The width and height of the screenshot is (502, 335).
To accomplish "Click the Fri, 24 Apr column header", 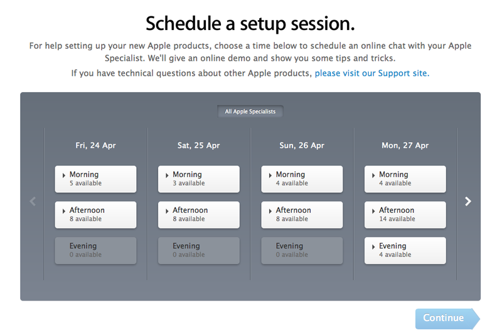I will click(95, 145).
